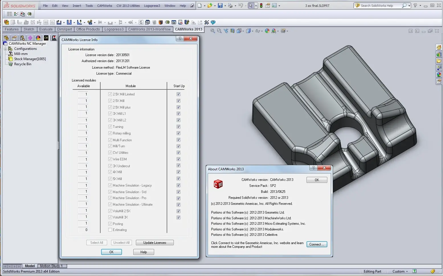Open the Insert menu
Screen dimensions: 443x276
coord(77,6)
